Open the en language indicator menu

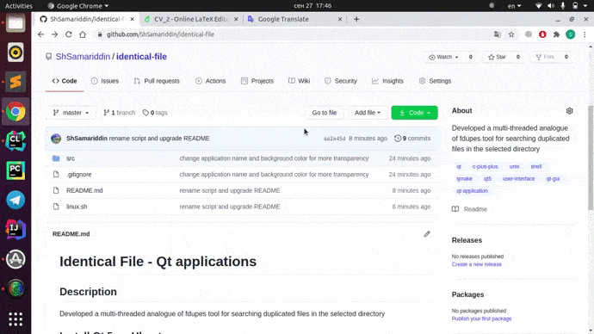click(x=514, y=6)
